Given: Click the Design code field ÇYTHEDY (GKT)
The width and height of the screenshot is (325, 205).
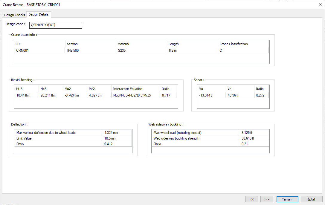Looking at the screenshot, I should (x=56, y=25).
